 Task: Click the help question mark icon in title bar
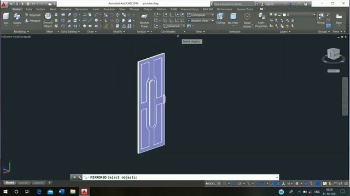click(x=306, y=4)
